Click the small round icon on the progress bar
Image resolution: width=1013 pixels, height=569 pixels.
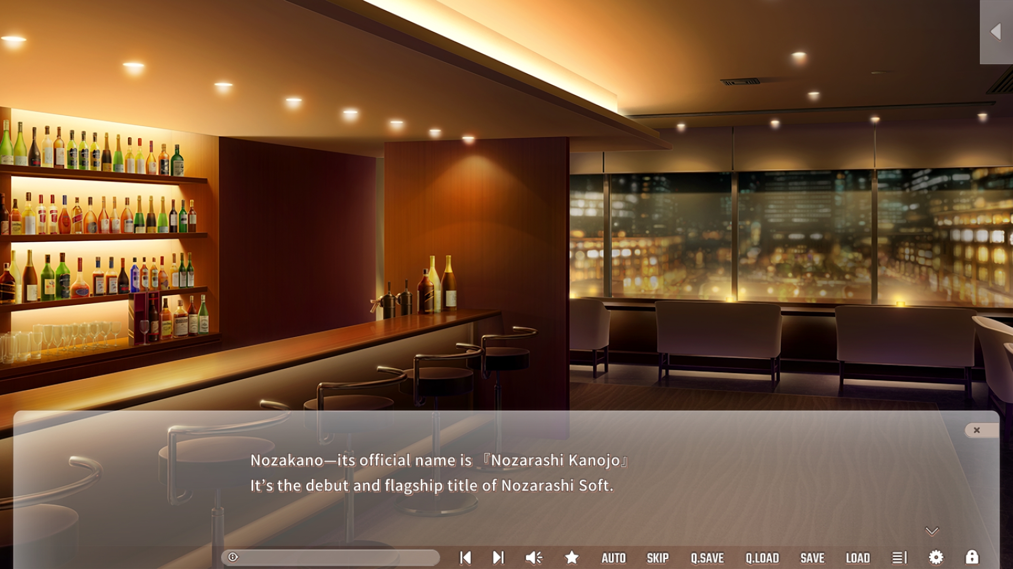click(x=233, y=557)
